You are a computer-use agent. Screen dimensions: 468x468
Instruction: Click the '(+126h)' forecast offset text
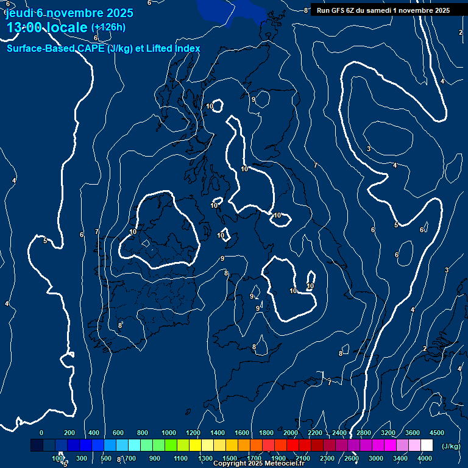click(x=108, y=27)
